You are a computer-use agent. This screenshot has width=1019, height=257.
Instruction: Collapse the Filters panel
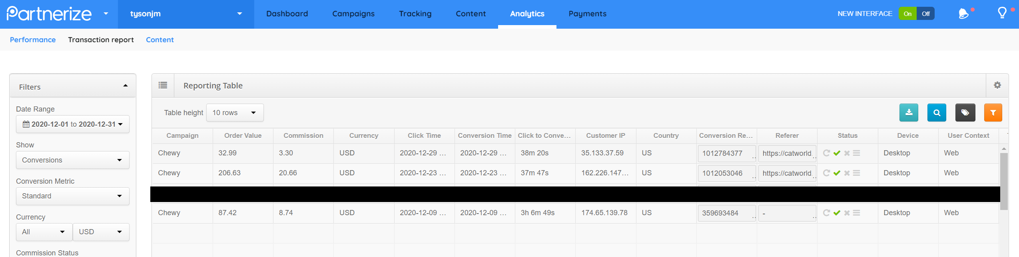(126, 86)
